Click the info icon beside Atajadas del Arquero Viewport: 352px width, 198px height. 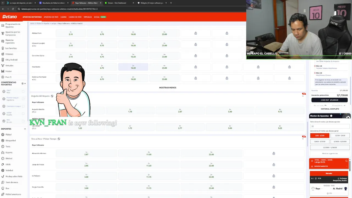pos(52,96)
